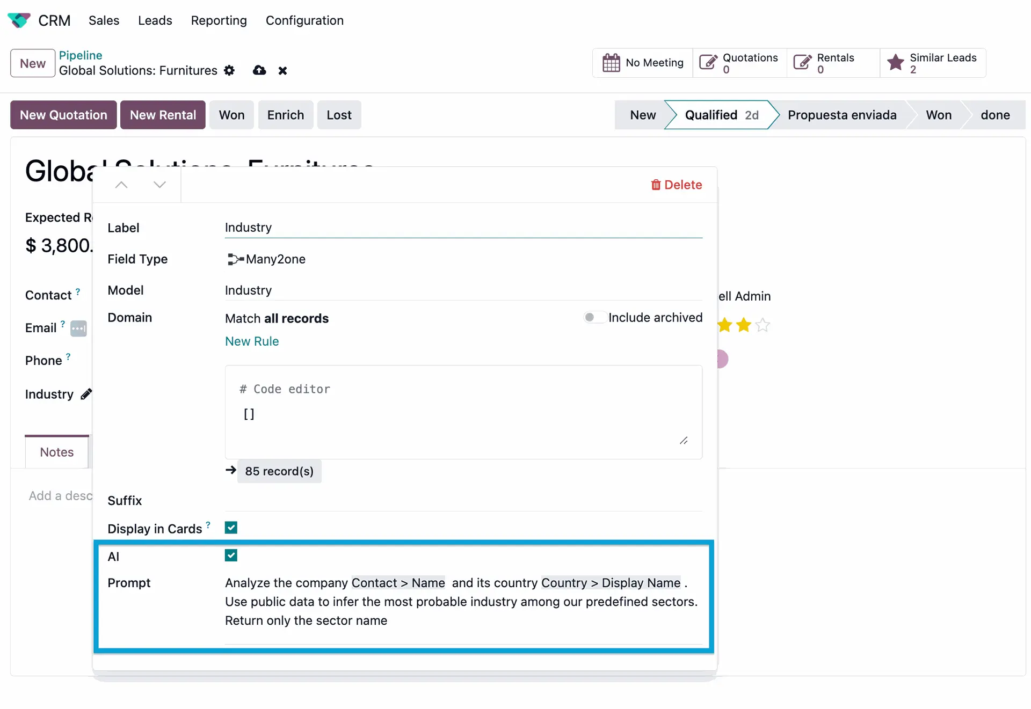Click inside the Label input field
Image resolution: width=1031 pixels, height=709 pixels.
pyautogui.click(x=463, y=227)
